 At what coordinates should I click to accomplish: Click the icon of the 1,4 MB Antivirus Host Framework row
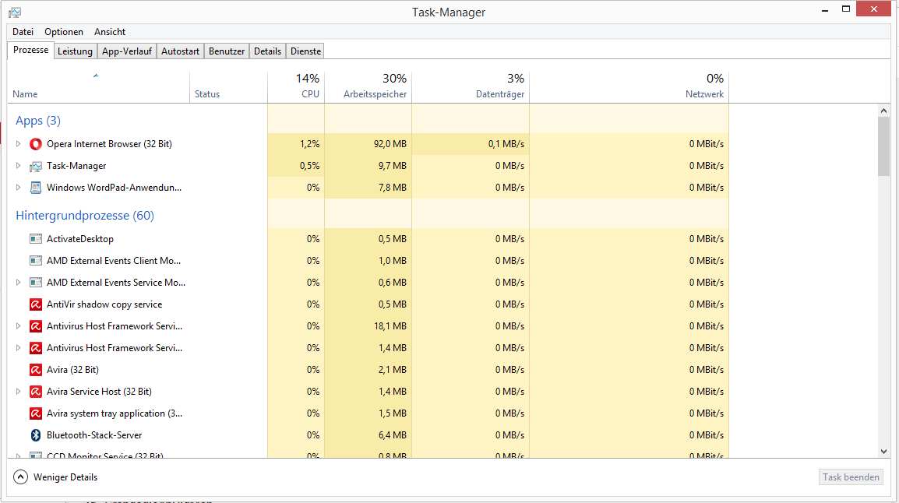pyautogui.click(x=36, y=348)
